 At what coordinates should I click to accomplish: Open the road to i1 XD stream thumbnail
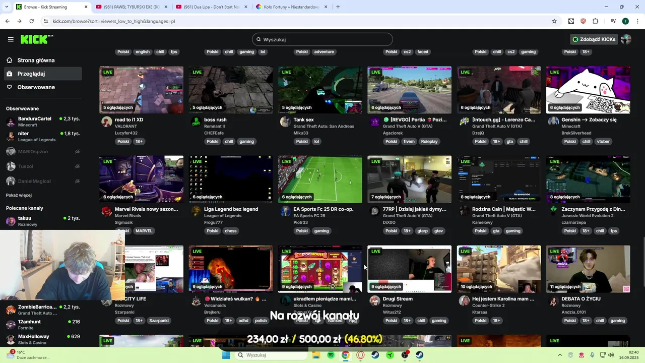click(142, 90)
